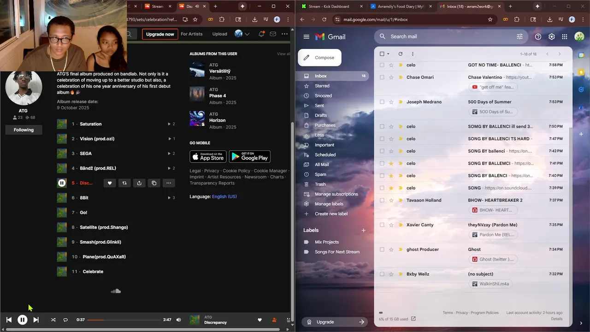Open the ATG profile avatar

24,87
